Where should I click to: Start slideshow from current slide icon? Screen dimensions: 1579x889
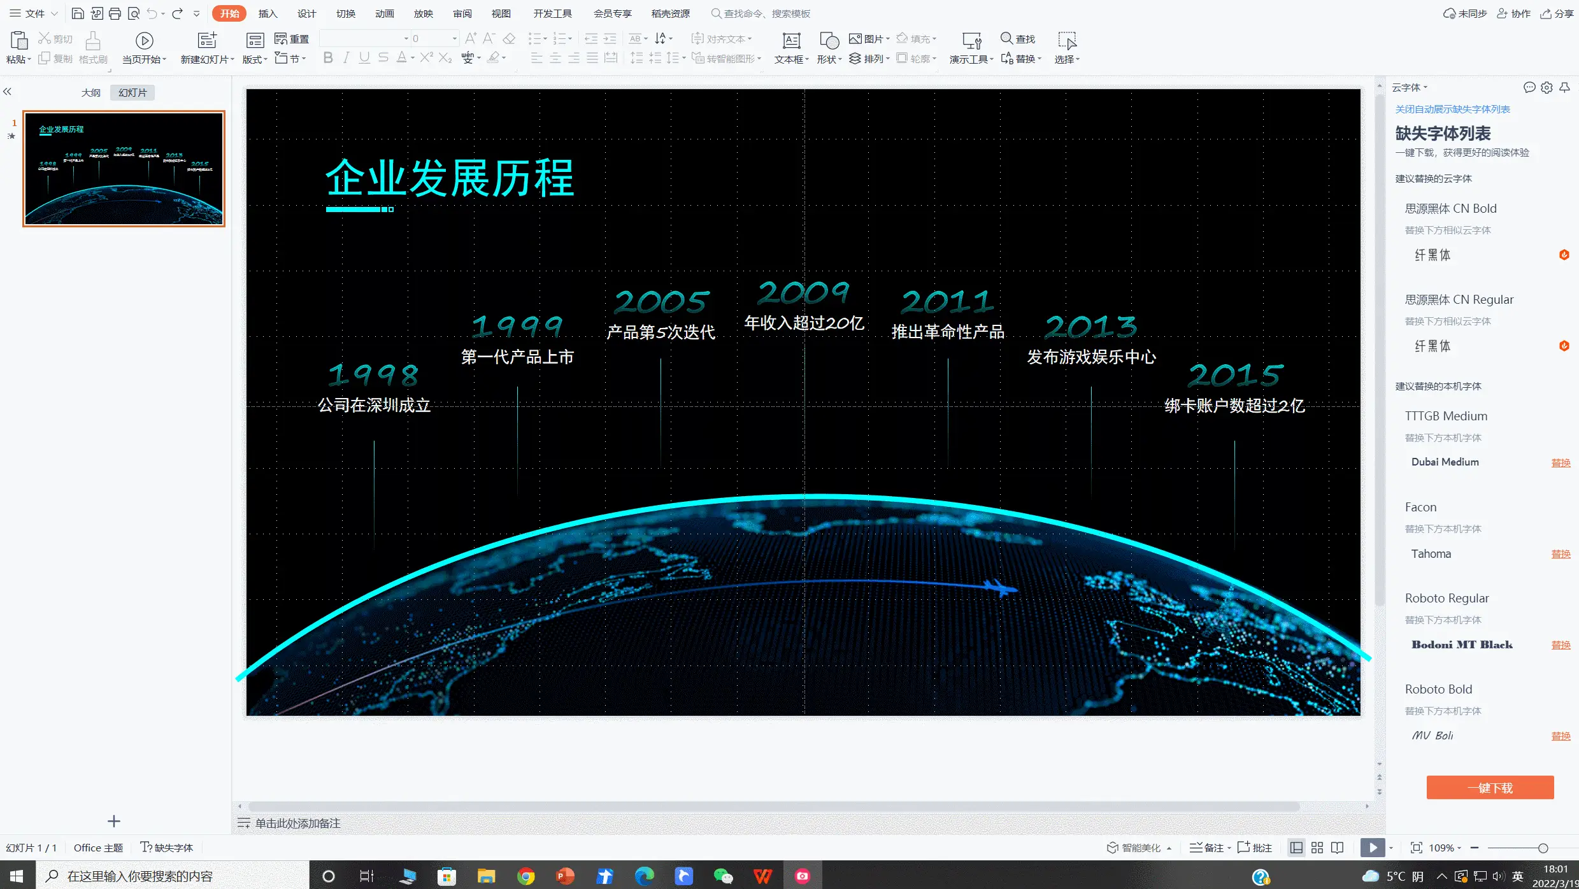click(x=145, y=41)
